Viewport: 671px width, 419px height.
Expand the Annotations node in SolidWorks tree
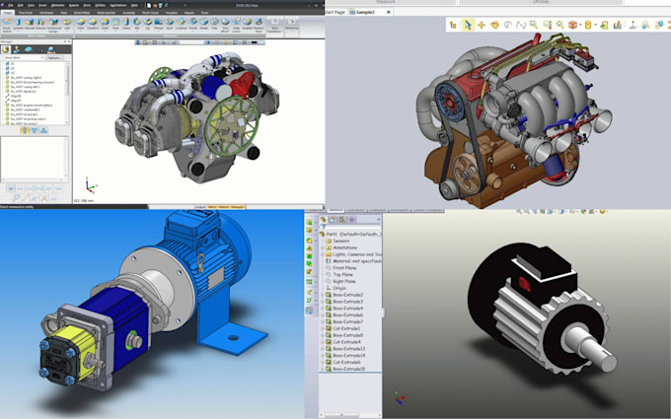(323, 247)
